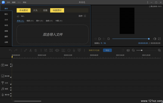Click the freeze-frame rectangle icon in toolbar

coord(63,50)
